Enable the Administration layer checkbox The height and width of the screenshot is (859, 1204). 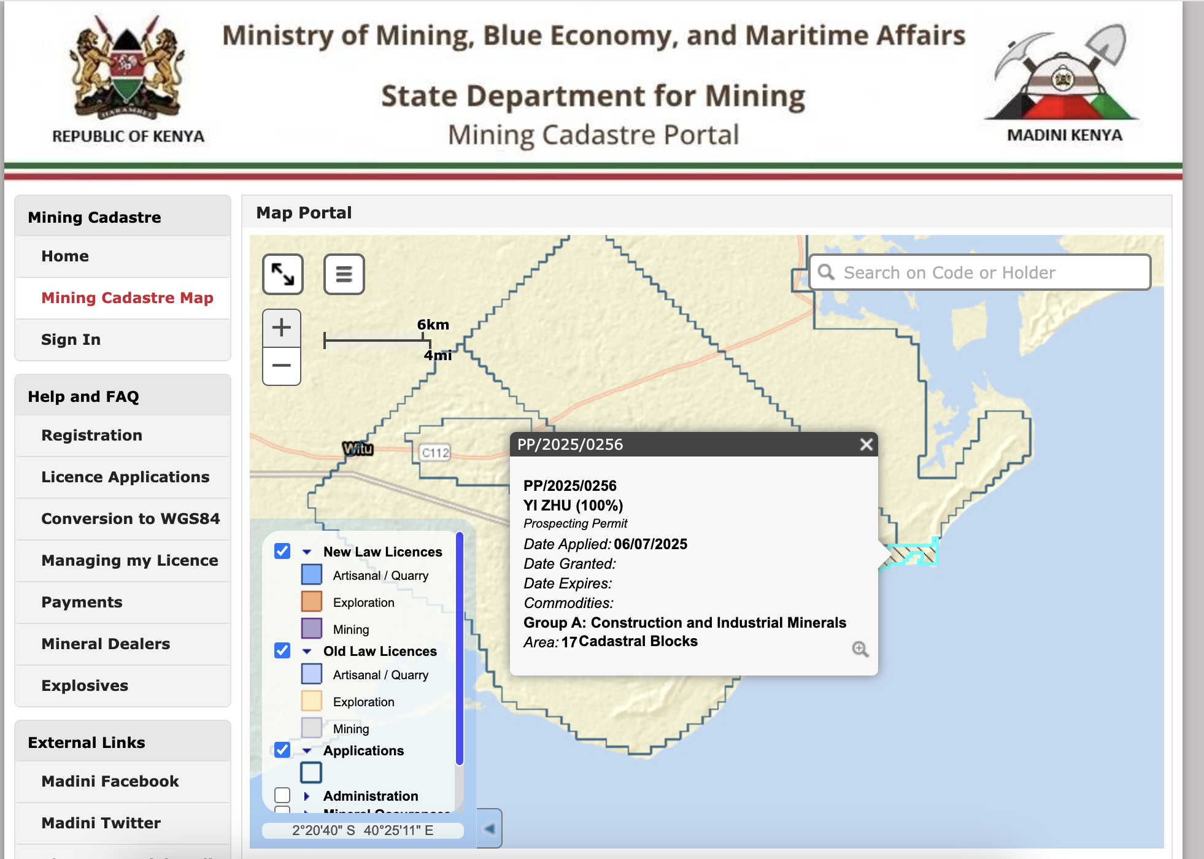tap(282, 795)
